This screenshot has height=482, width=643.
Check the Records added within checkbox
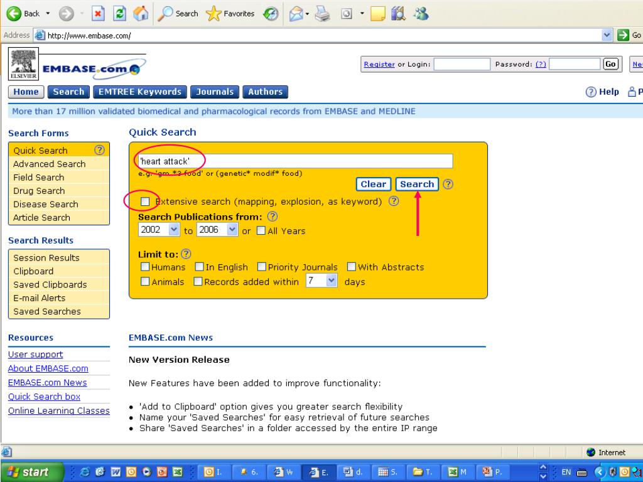198,282
